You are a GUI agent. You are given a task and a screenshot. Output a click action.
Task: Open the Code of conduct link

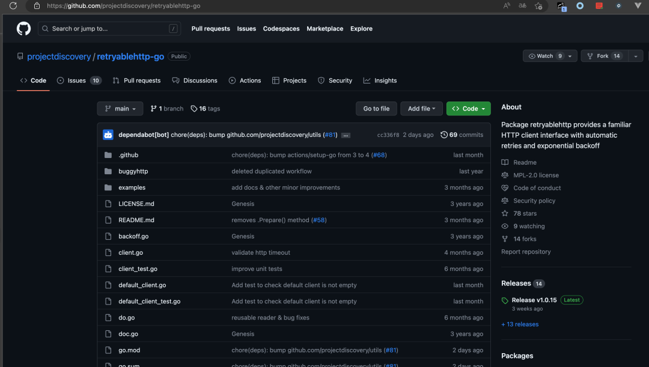[537, 188]
